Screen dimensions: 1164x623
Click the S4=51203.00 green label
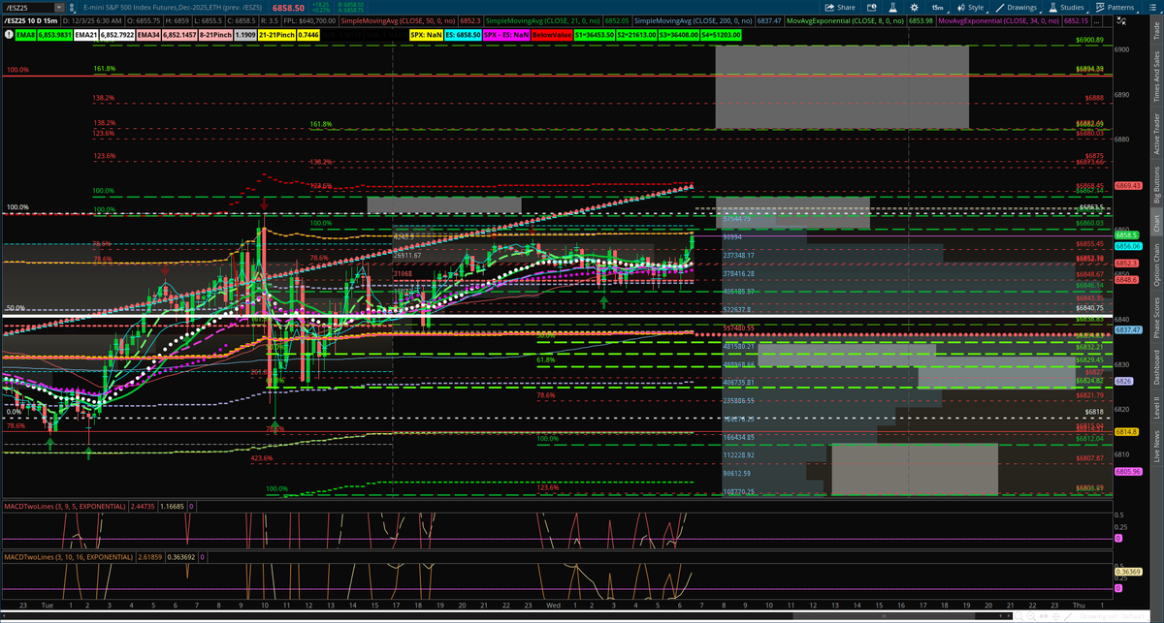click(x=720, y=34)
